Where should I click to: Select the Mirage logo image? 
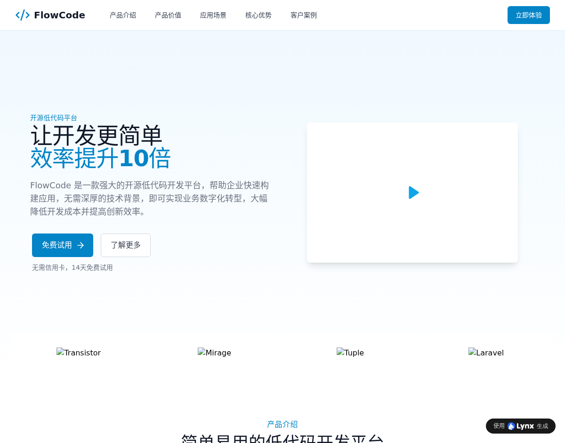coord(214,353)
